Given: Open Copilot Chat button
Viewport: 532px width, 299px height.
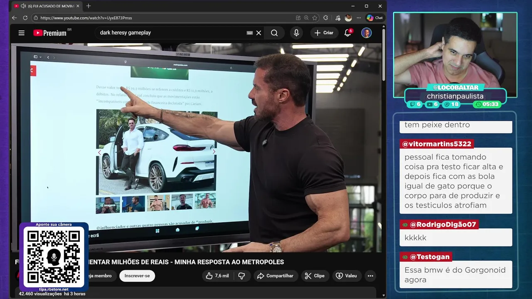Looking at the screenshot, I should point(374,18).
